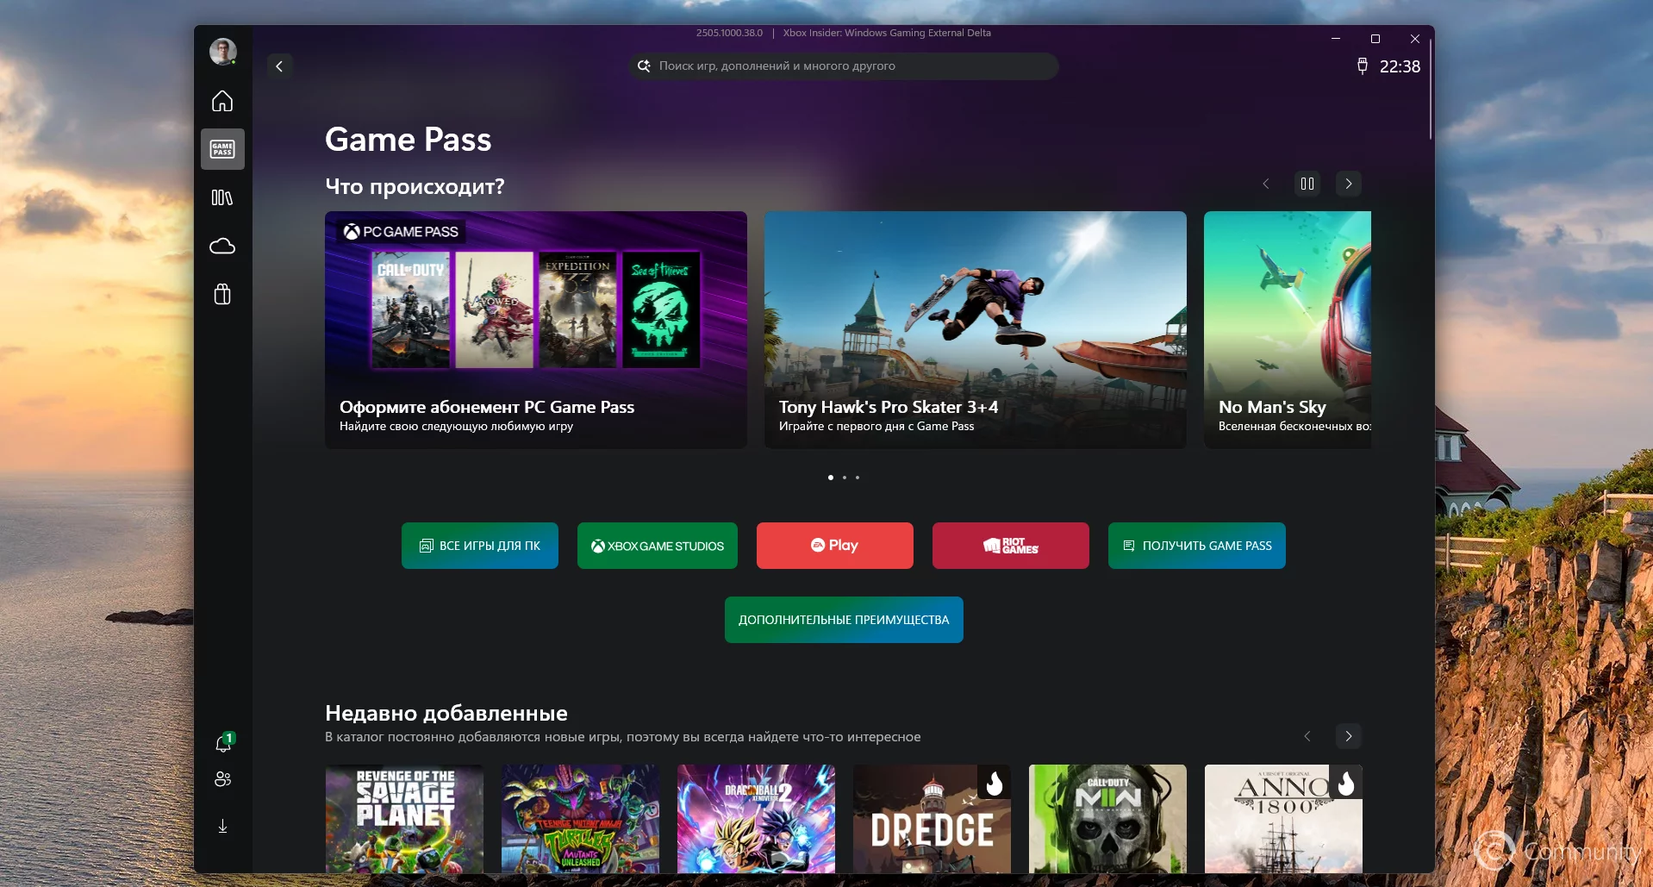Open TMNT Mutants Unleashed tile
The image size is (1653, 887).
pos(580,819)
